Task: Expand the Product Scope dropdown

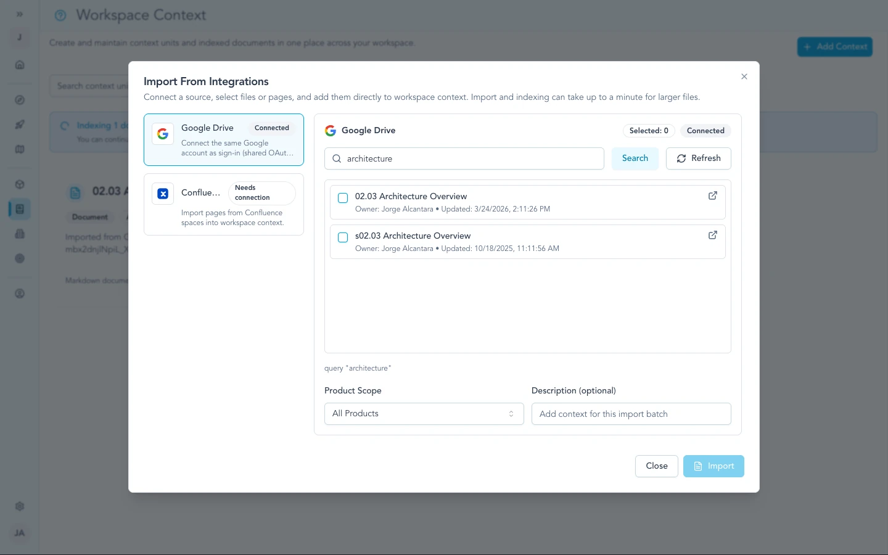Action: pos(424,414)
